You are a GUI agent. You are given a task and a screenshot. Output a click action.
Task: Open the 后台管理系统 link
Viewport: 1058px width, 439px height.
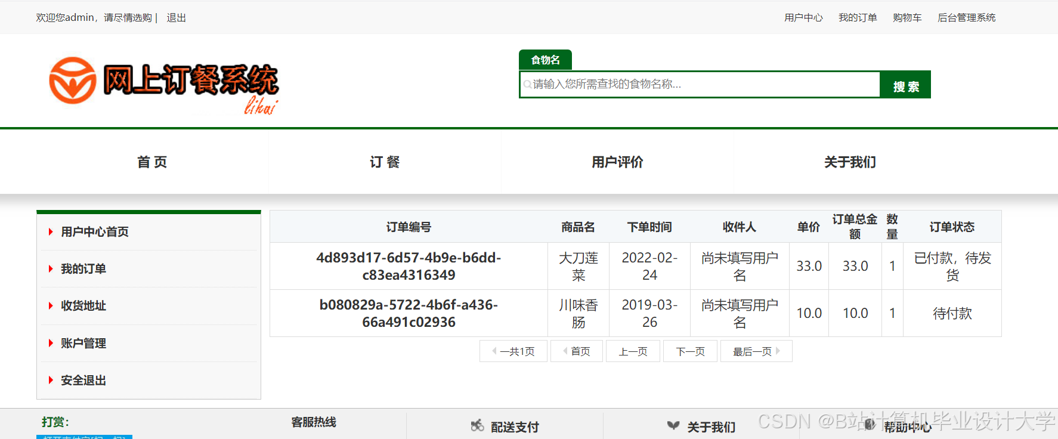[966, 18]
